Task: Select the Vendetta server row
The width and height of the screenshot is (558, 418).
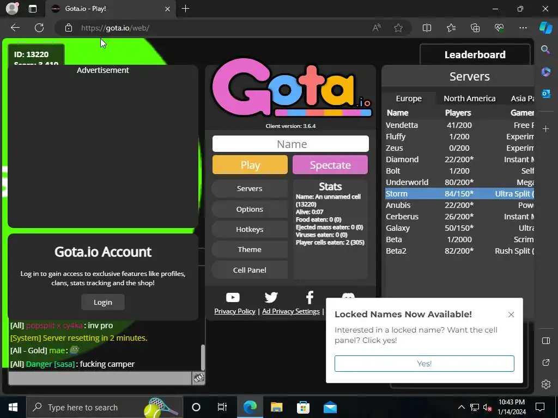Action: click(459, 125)
